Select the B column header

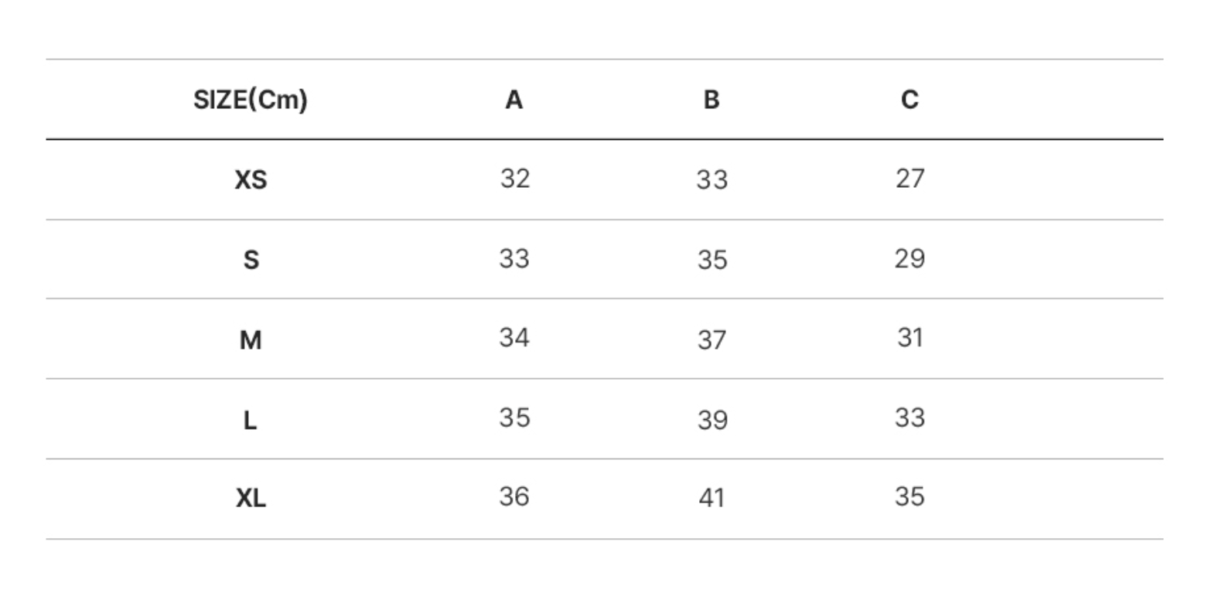[x=711, y=100]
